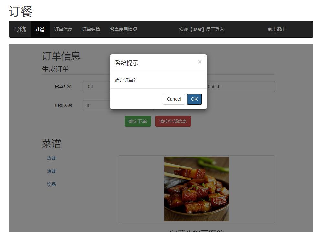Switch to the 订单信息 navigation tab
Image resolution: width=319 pixels, height=232 pixels.
click(63, 29)
